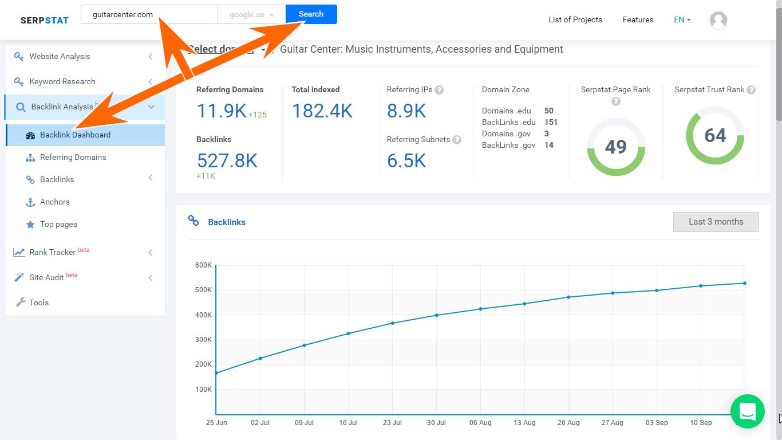Collapse the Backlink Analysis section chevron
Screen dimensions: 782x440
click(x=151, y=107)
